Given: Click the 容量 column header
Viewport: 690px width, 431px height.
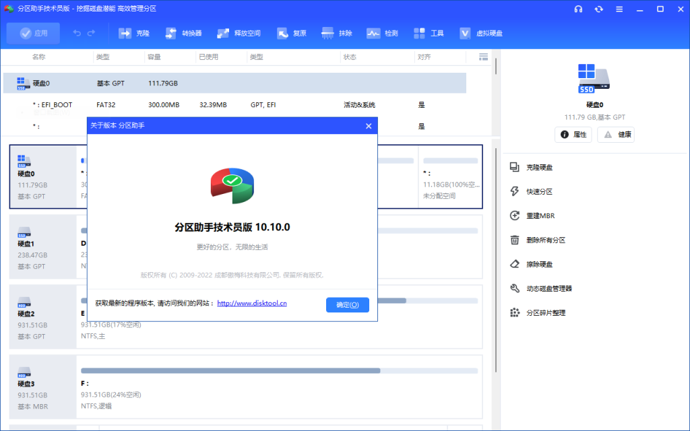Looking at the screenshot, I should click(154, 57).
